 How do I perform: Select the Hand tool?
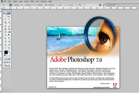pyautogui.click(x=6, y=48)
